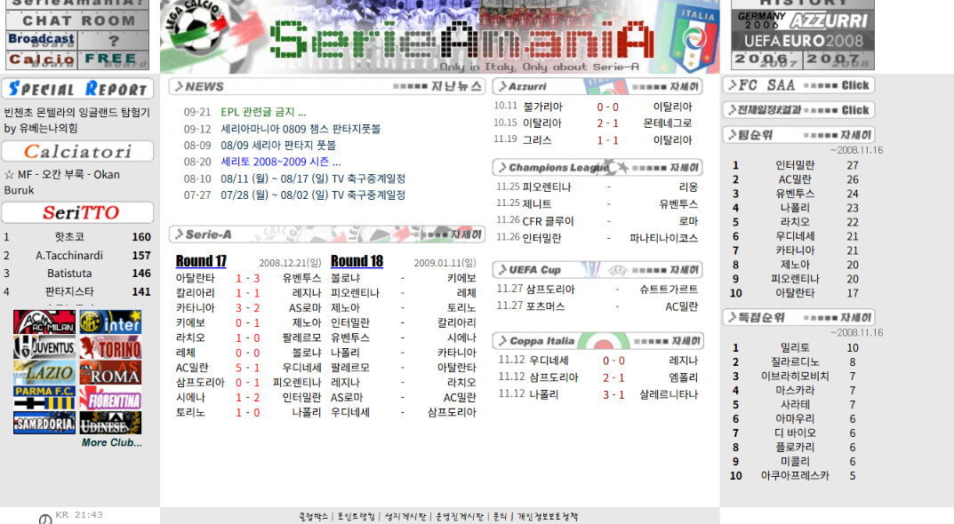This screenshot has width=954, height=524.
Task: Open Round 17 results link
Action: click(201, 261)
